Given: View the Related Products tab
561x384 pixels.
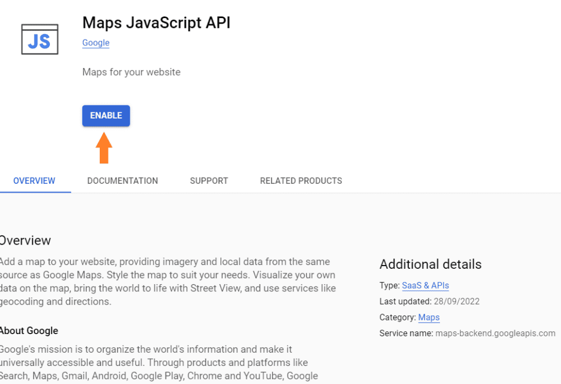Looking at the screenshot, I should click(301, 181).
